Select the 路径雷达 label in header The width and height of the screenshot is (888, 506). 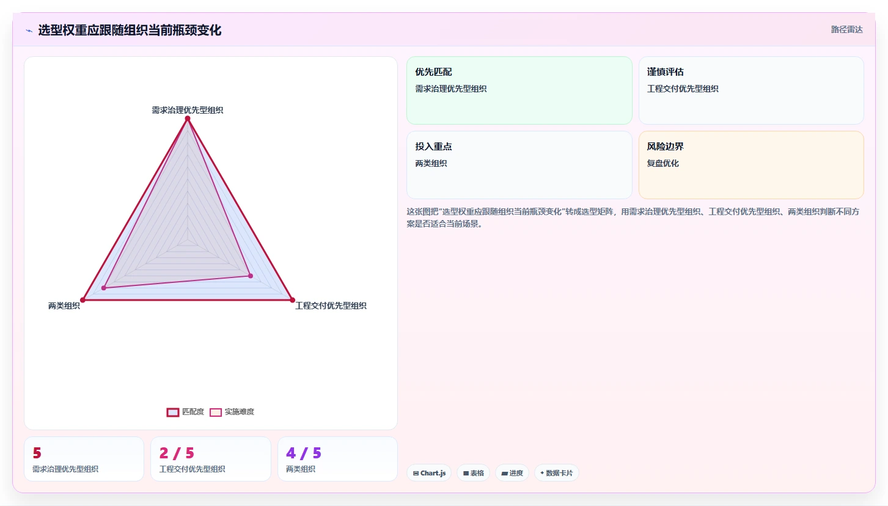click(x=847, y=29)
